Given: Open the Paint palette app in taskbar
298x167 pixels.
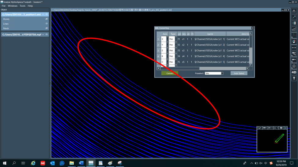Looking at the screenshot, I should [x=110, y=163].
